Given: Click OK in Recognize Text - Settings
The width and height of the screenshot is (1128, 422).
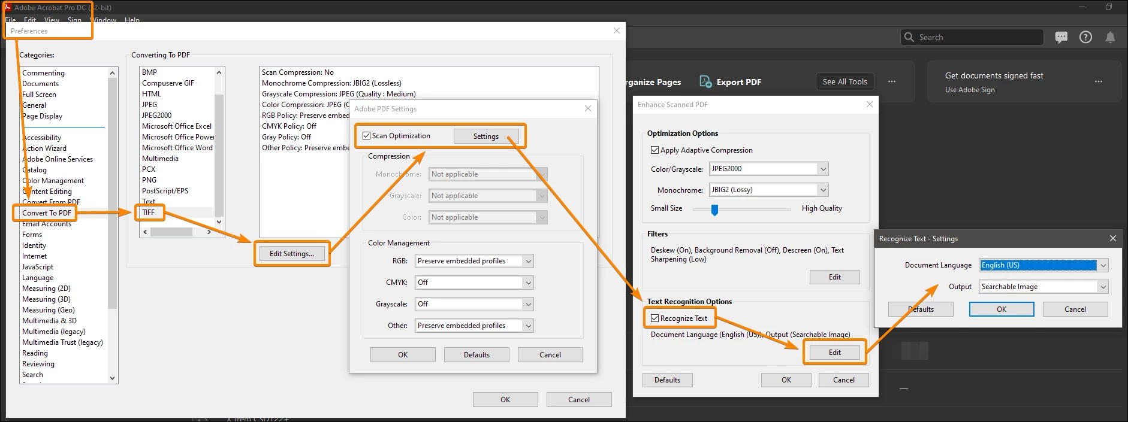Looking at the screenshot, I should 1002,309.
